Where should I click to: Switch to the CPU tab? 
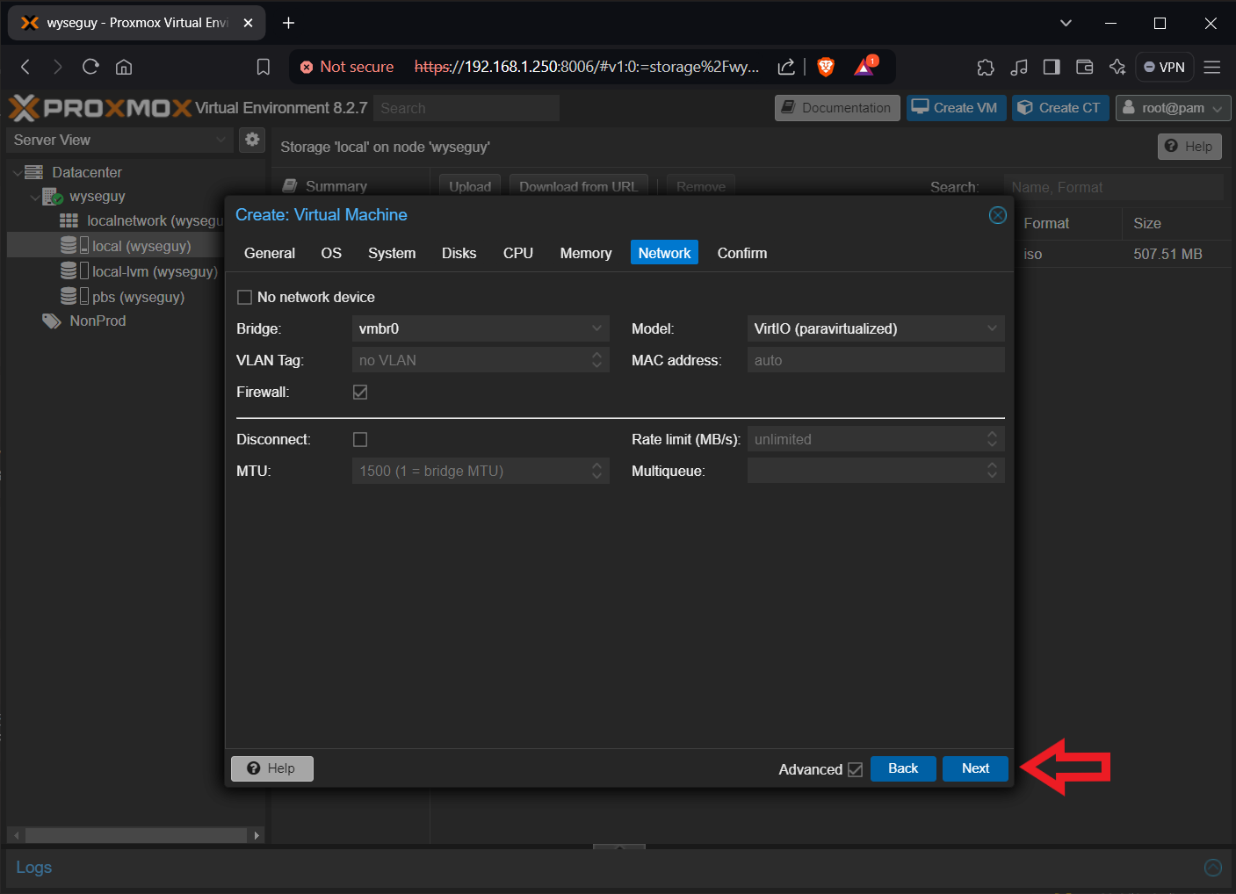[518, 253]
